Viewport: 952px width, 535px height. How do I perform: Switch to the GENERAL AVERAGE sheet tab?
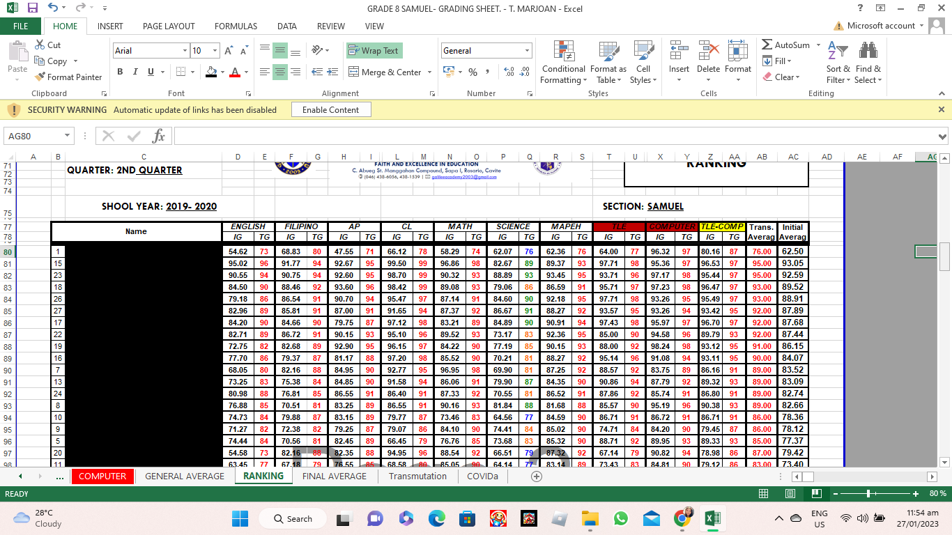[185, 476]
